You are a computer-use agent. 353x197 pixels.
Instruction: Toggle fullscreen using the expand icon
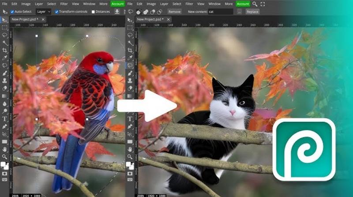click(263, 4)
